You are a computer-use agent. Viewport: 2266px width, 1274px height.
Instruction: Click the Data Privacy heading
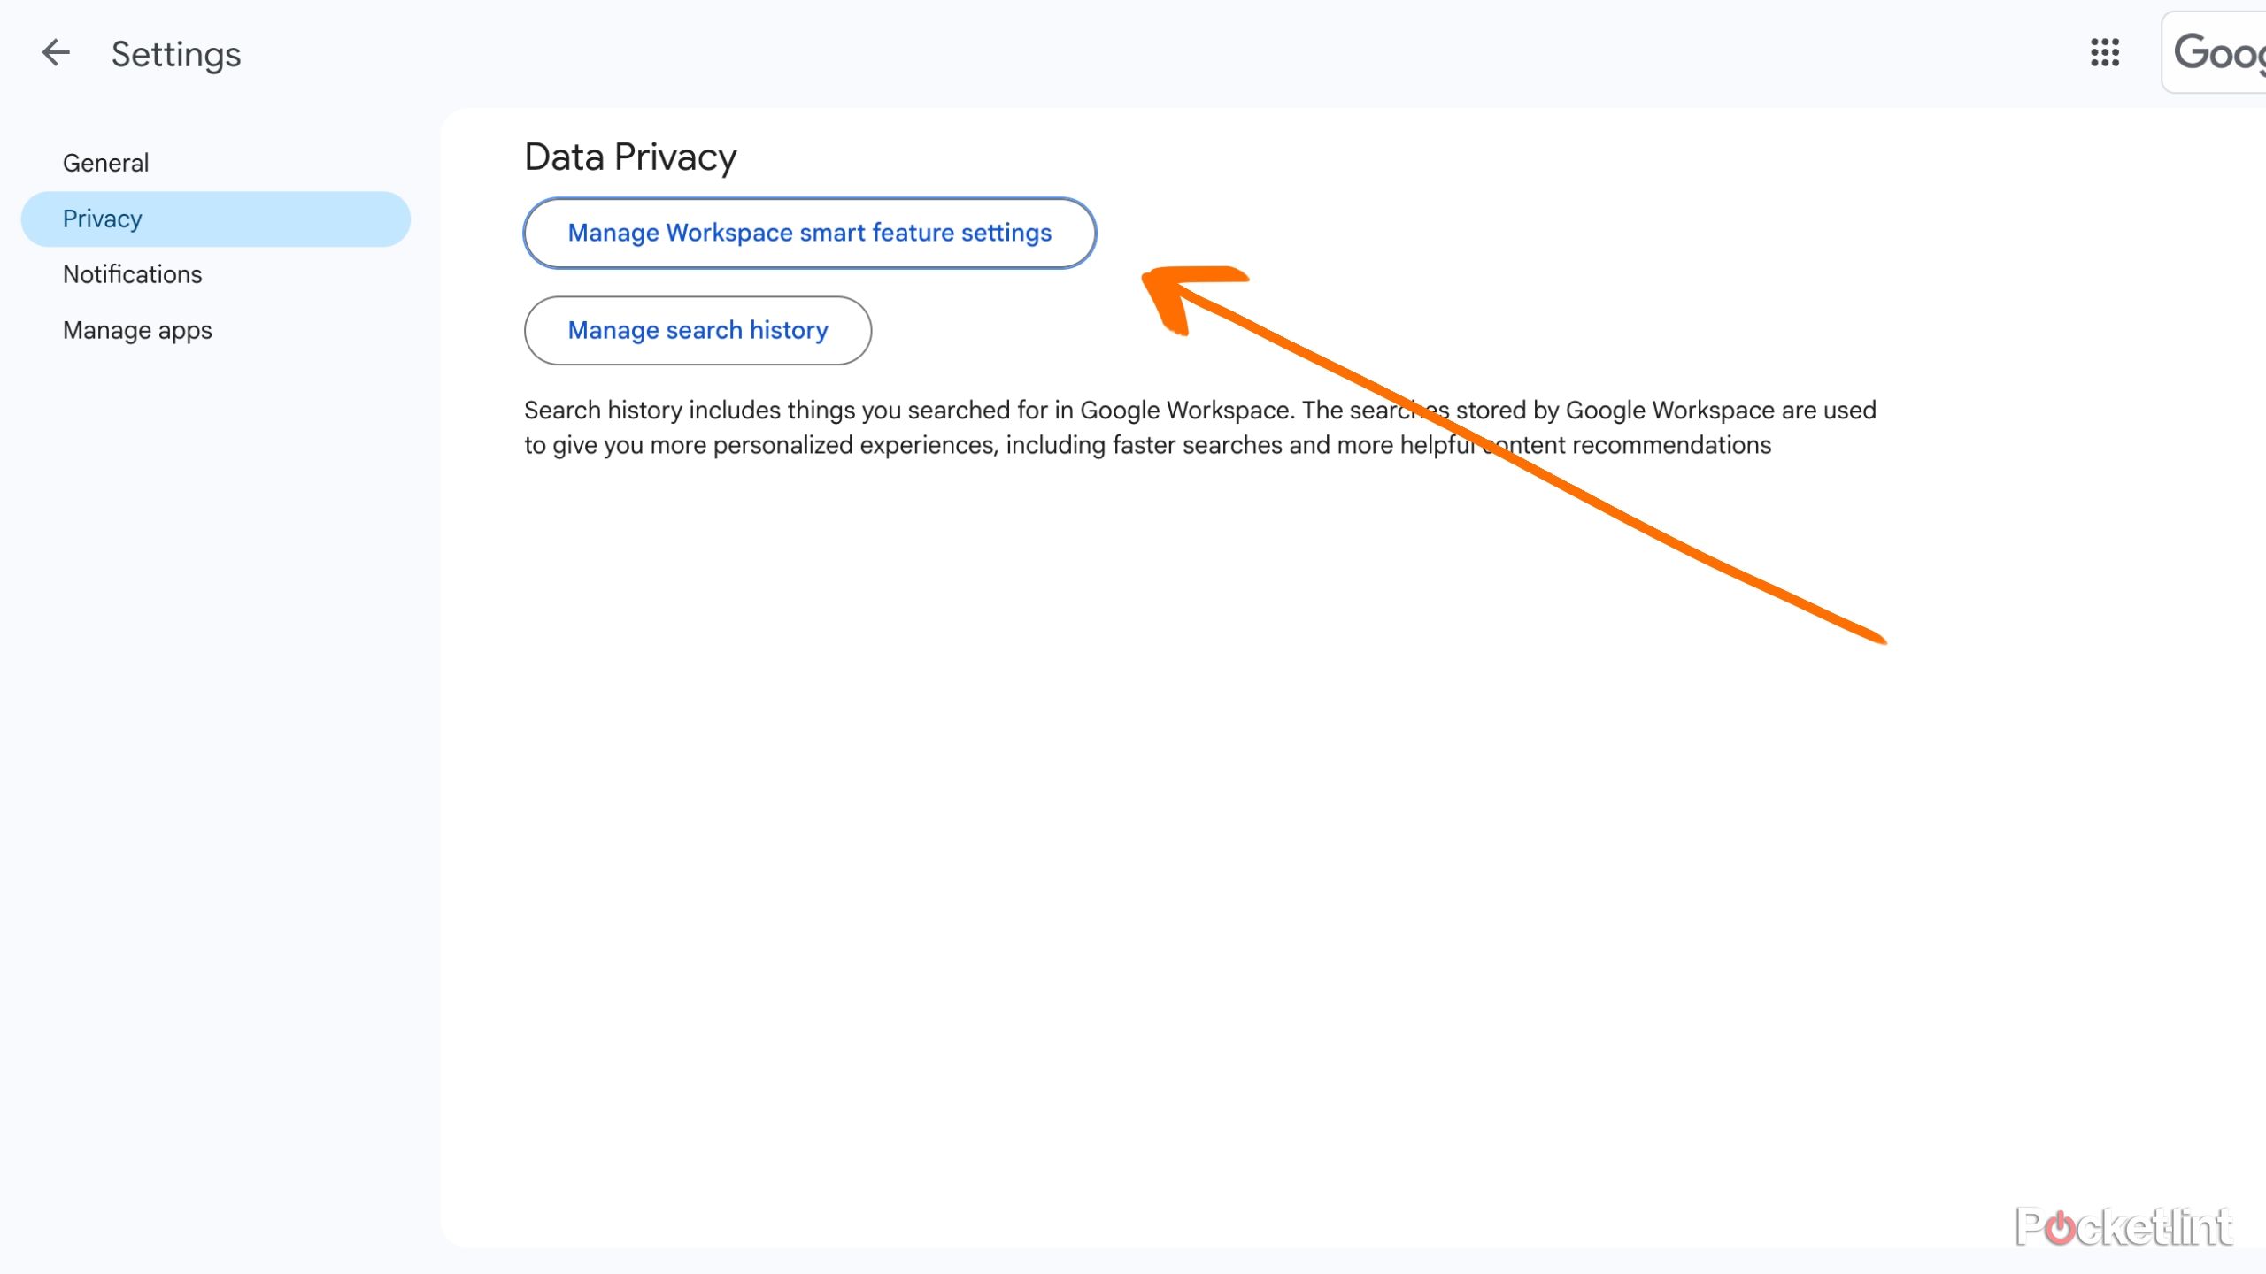click(x=630, y=157)
